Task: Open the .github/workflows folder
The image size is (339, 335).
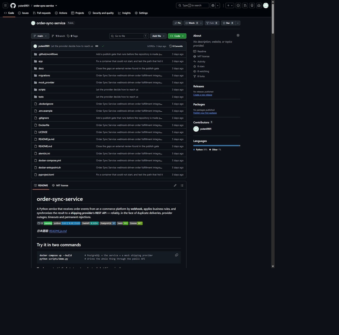Action: click(x=48, y=54)
